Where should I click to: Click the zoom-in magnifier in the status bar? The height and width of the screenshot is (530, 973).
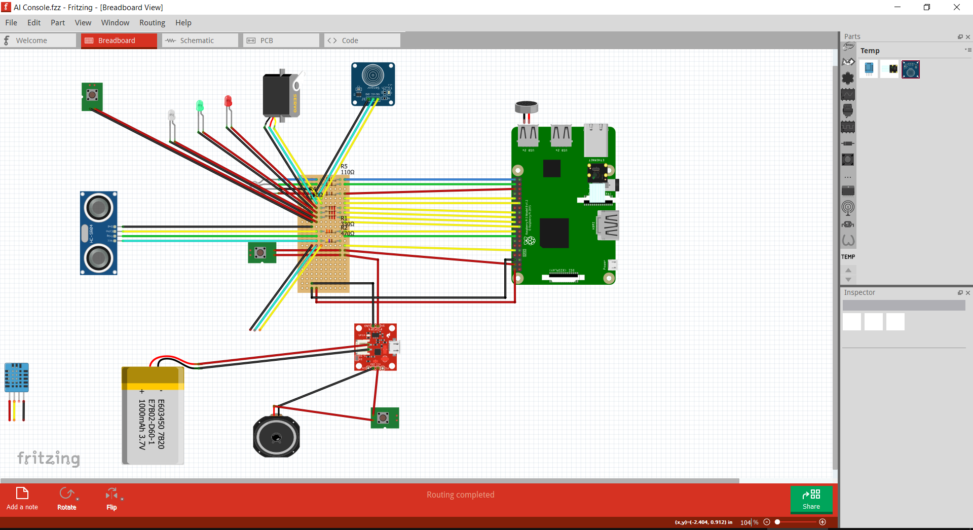[x=822, y=522]
